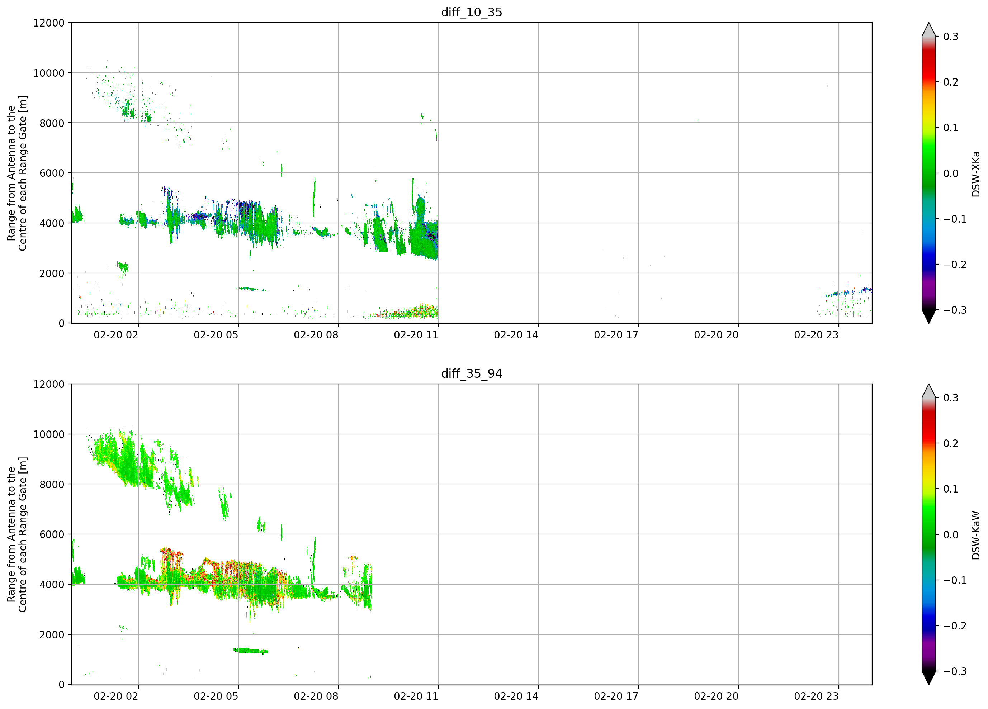Click the 0 y-tick of diff_35_94 plot

point(61,685)
